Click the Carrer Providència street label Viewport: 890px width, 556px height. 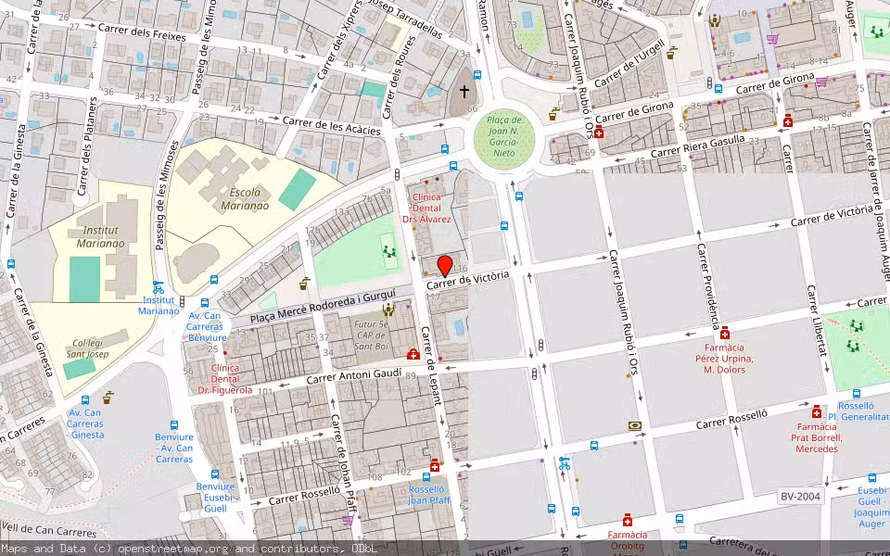click(708, 286)
